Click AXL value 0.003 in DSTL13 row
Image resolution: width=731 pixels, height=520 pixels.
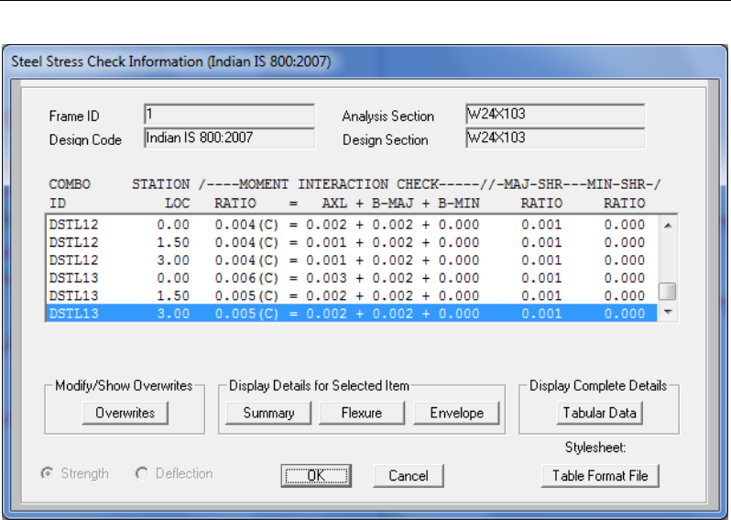click(326, 278)
